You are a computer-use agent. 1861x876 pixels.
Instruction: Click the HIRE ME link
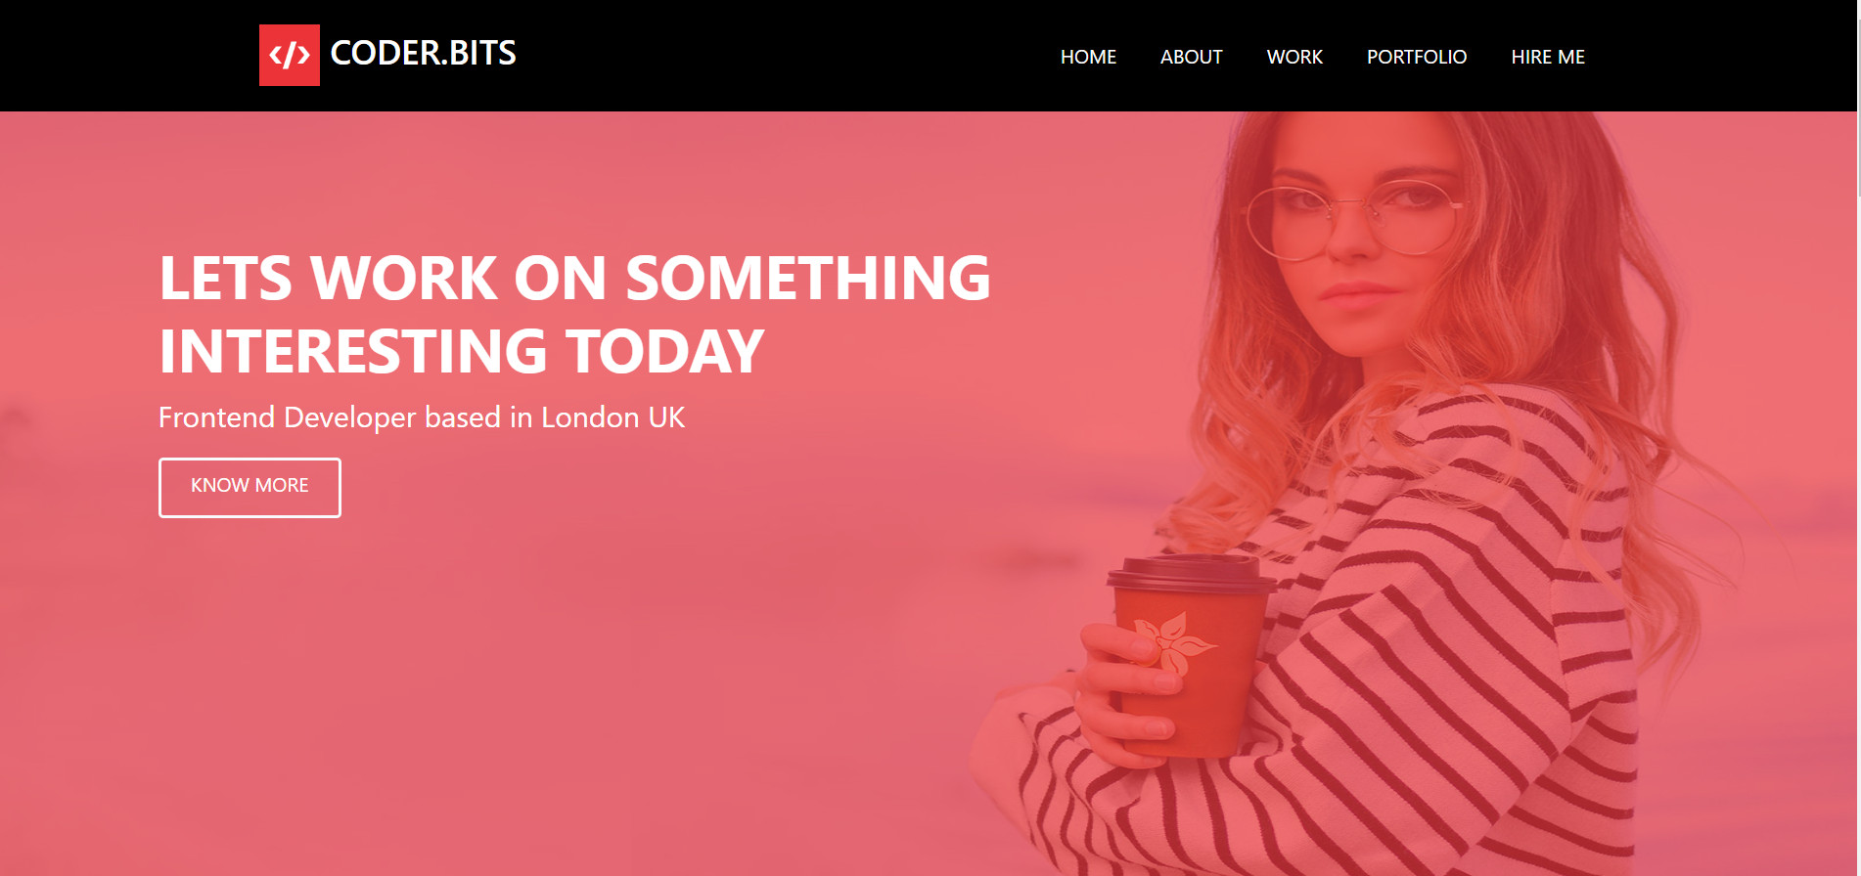tap(1548, 57)
